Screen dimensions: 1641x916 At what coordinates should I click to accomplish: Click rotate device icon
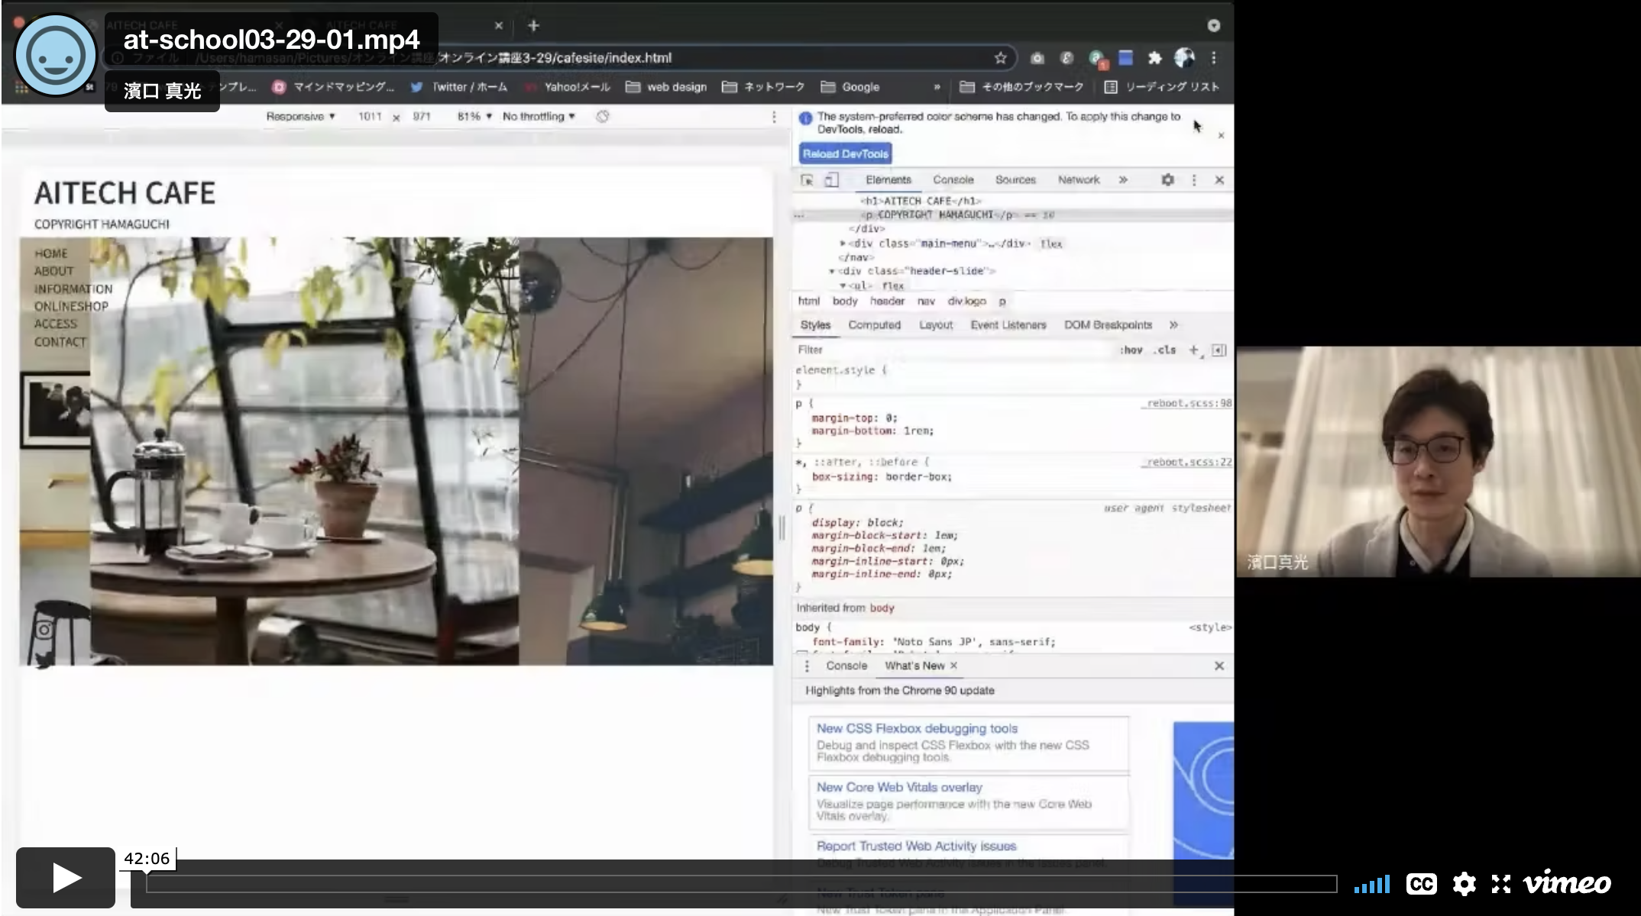pyautogui.click(x=603, y=116)
